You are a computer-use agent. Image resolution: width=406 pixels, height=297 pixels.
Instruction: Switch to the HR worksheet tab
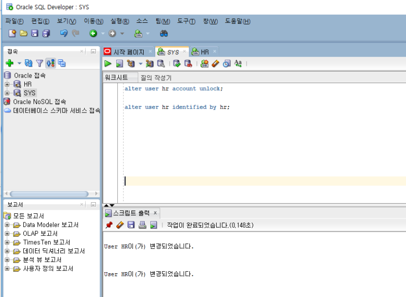pos(204,52)
